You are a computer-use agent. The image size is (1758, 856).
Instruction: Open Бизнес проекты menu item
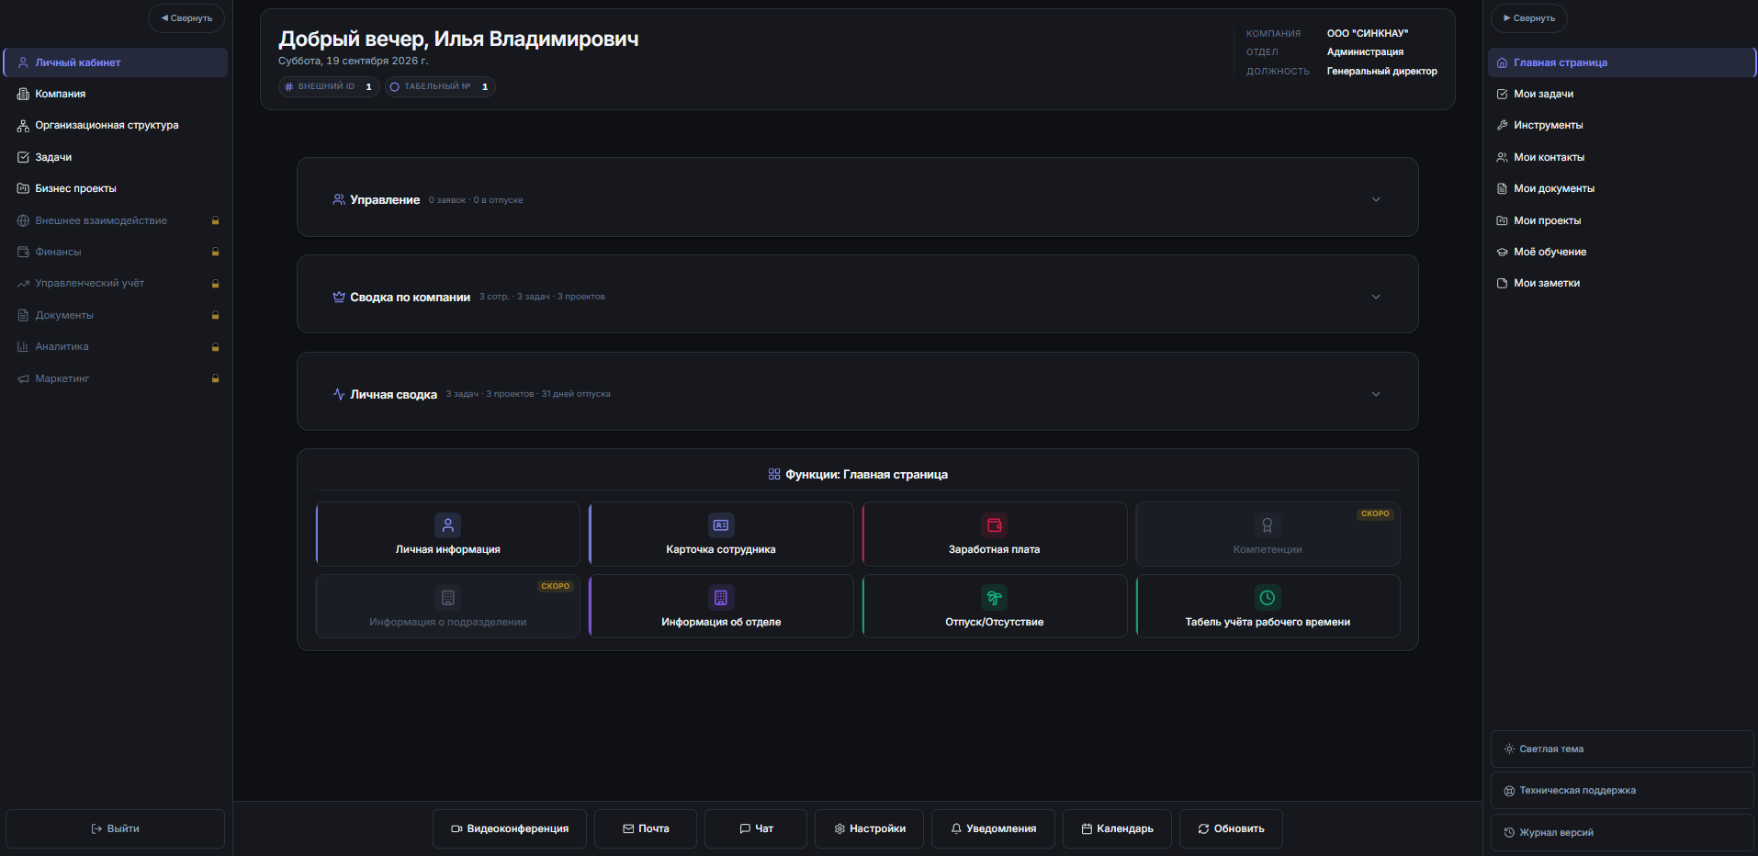tap(116, 188)
